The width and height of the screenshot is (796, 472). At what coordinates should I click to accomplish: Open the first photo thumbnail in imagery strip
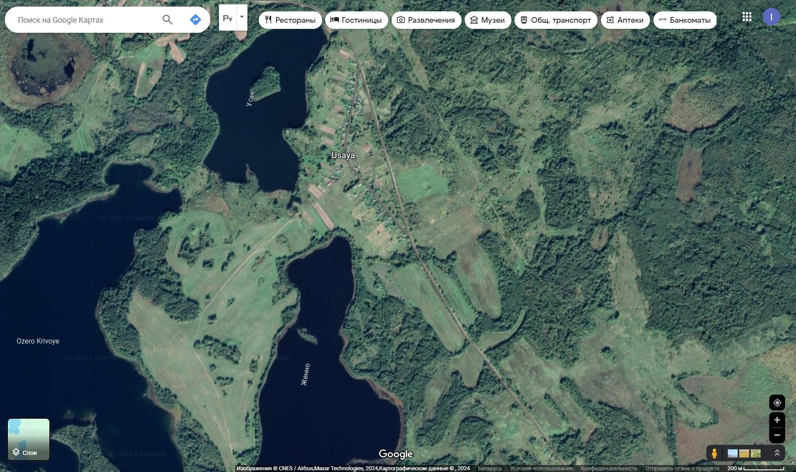pos(732,454)
